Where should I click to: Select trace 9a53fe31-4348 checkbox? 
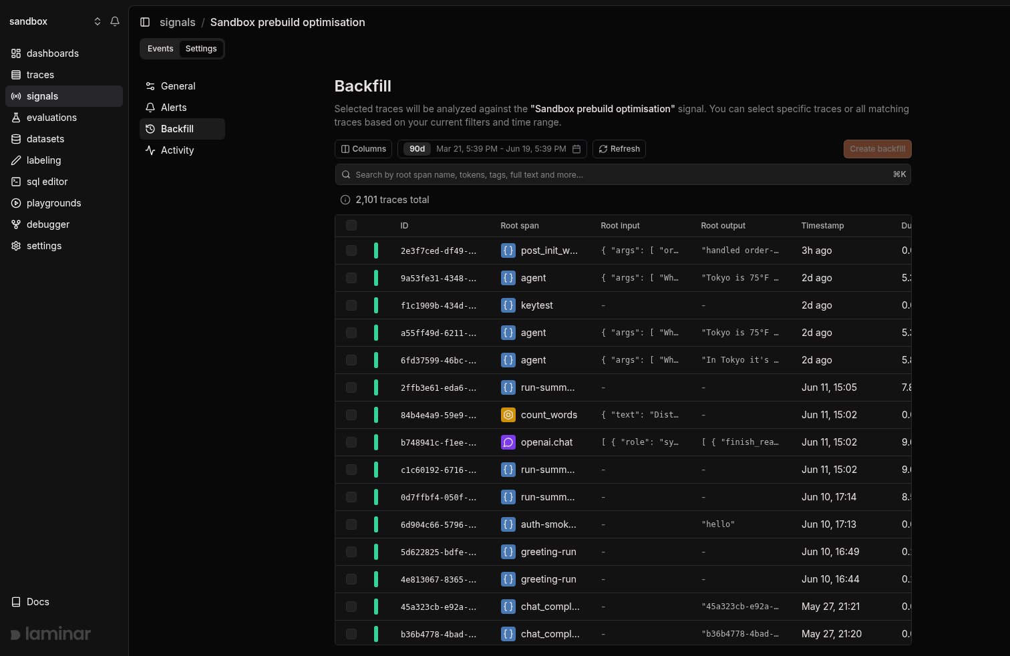coord(351,278)
